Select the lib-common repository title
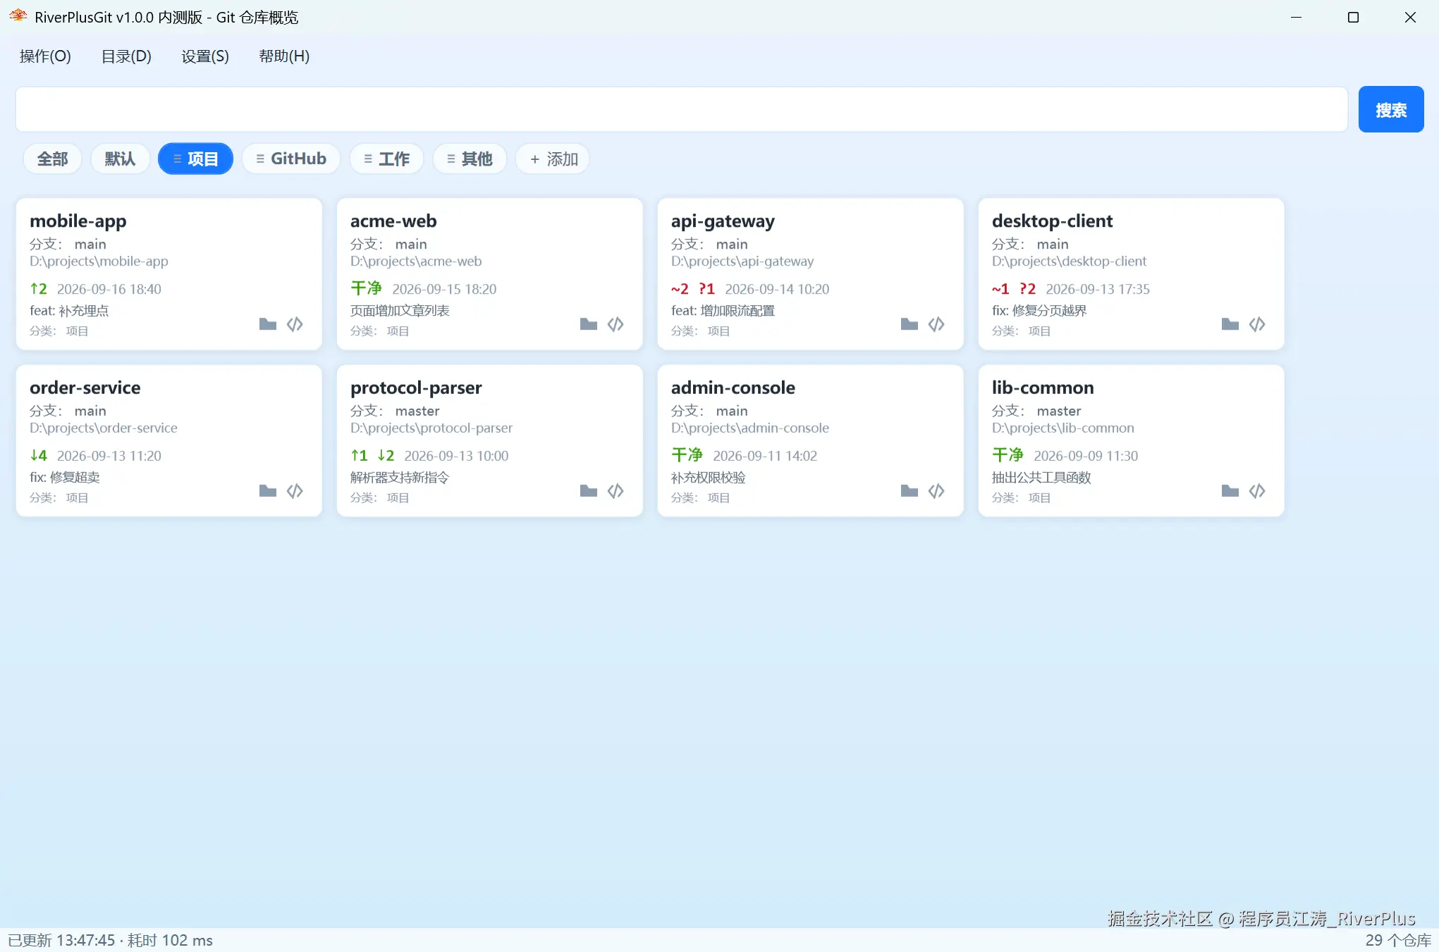 [1043, 388]
